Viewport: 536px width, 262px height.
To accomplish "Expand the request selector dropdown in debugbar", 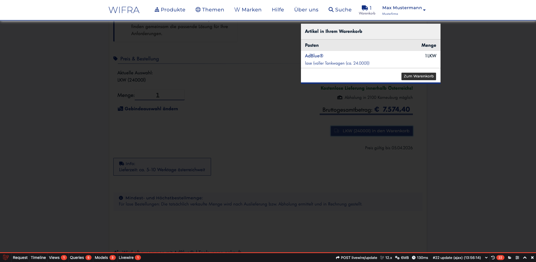I will [486, 258].
